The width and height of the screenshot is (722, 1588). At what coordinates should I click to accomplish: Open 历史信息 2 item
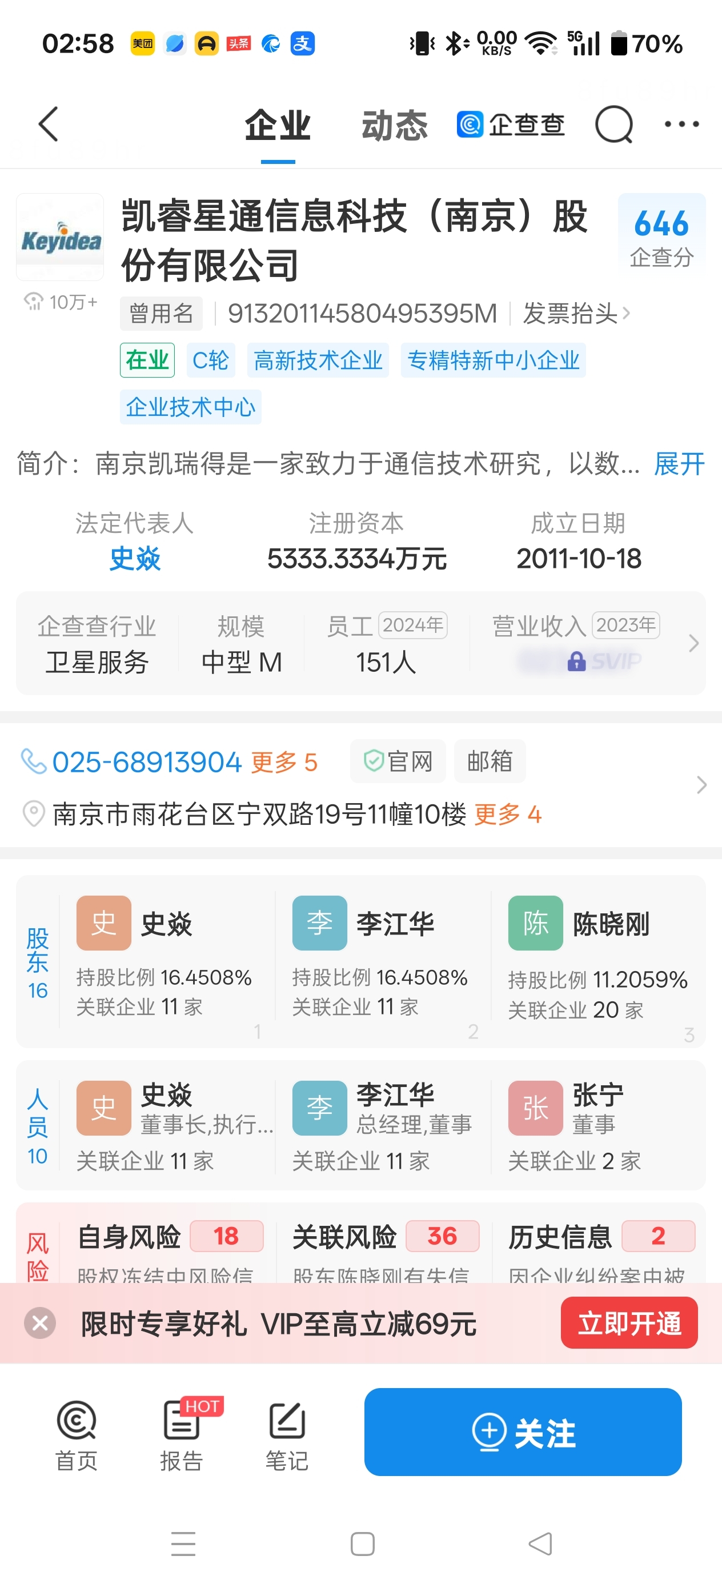601,1236
